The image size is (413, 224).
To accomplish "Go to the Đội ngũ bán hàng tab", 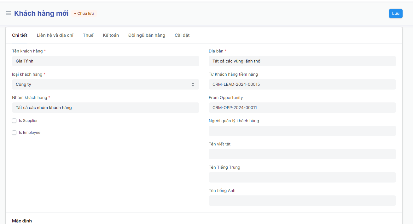I will pyautogui.click(x=147, y=35).
